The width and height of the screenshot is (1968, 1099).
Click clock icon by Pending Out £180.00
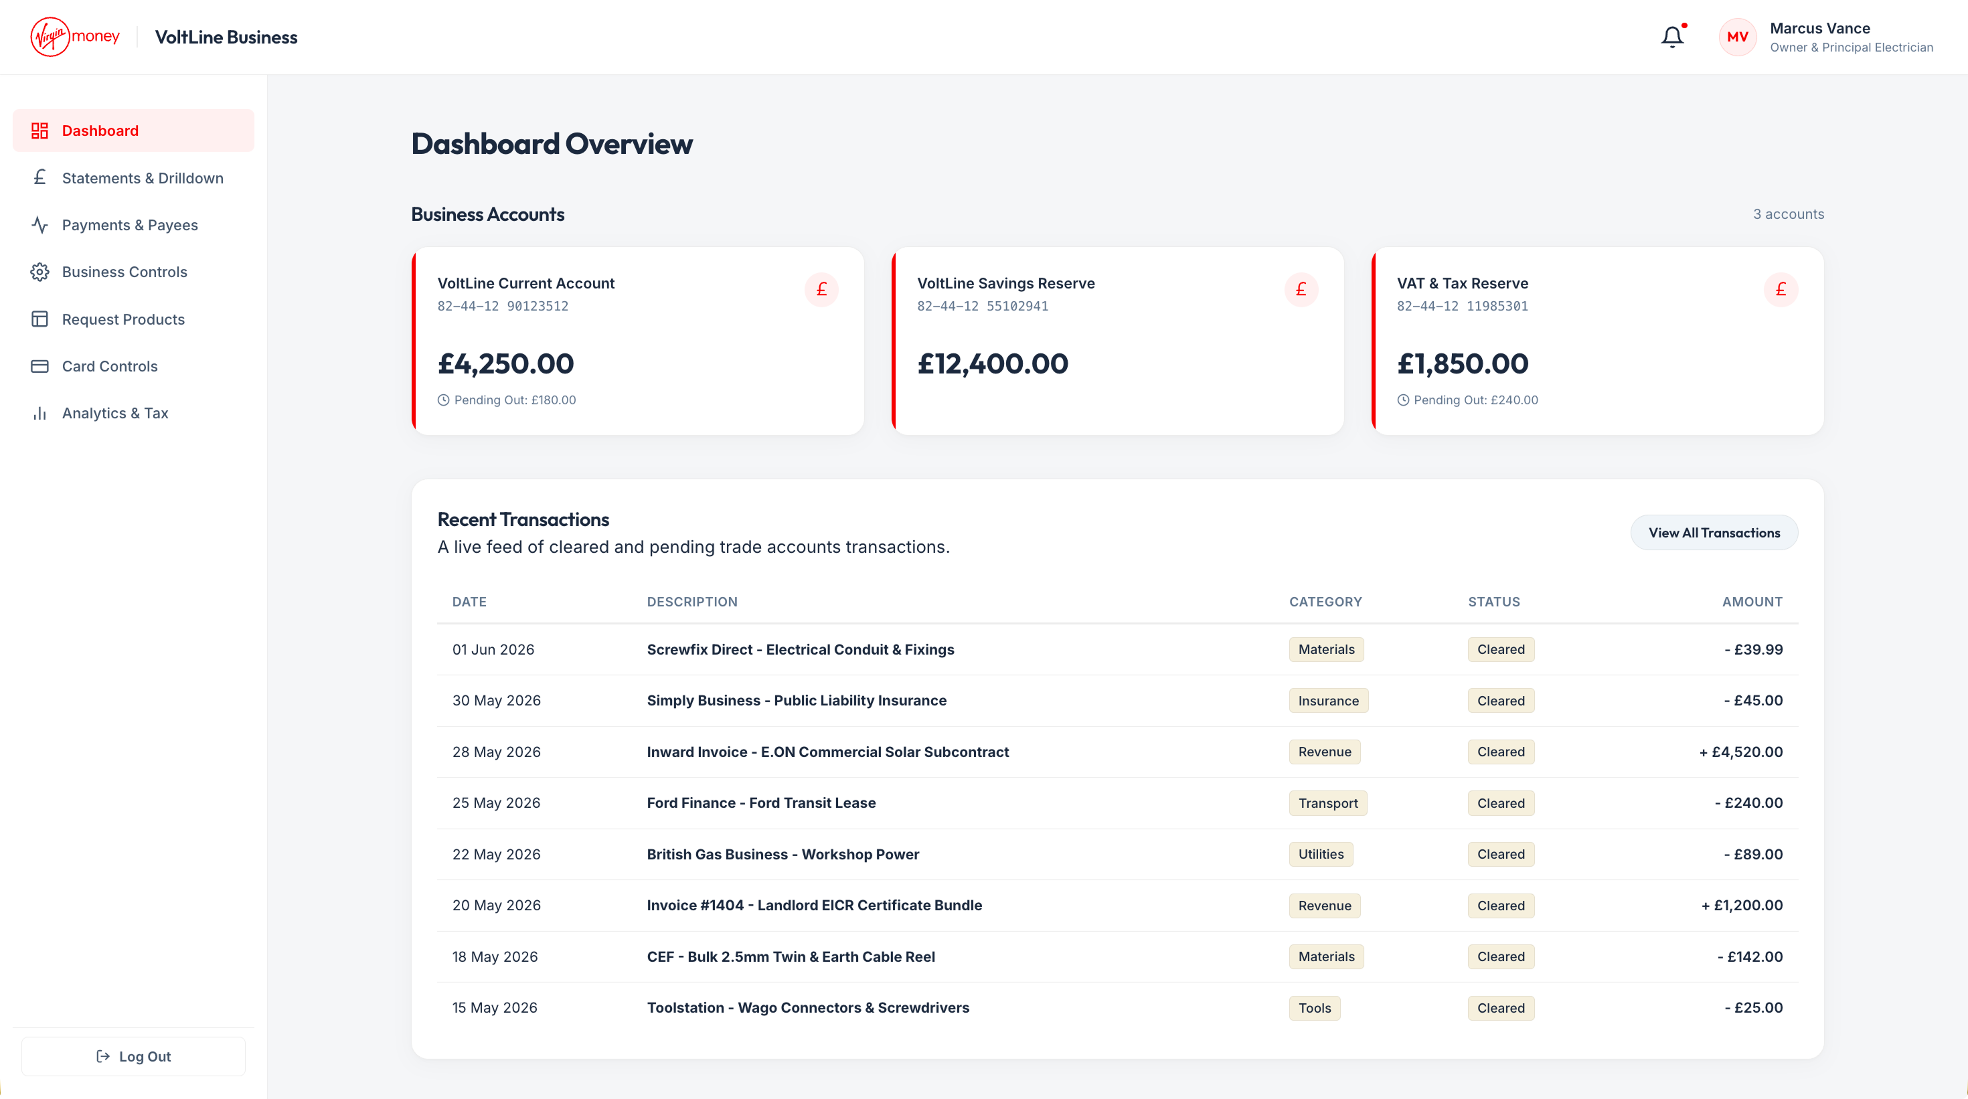(443, 400)
